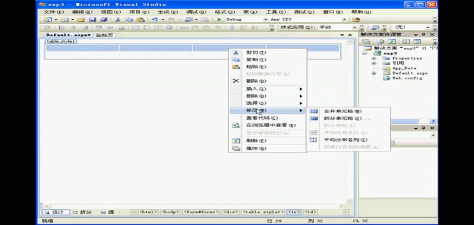Switch to the Start Page (起始页) tab
Image resolution: width=474 pixels, height=225 pixels.
(105, 35)
